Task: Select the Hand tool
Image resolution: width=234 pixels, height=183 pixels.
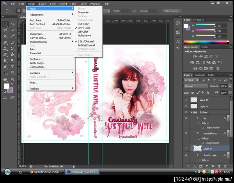Action: [5, 79]
